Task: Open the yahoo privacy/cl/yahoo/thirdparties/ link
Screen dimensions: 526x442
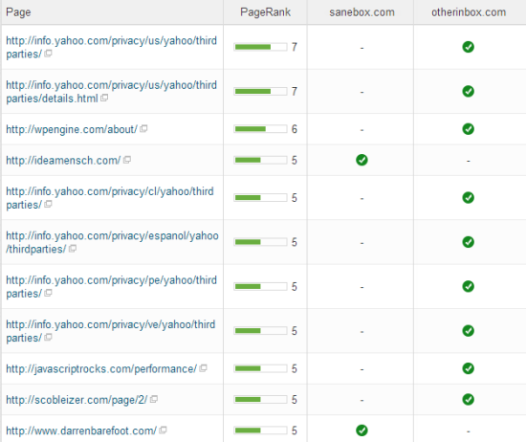Action: tap(110, 198)
